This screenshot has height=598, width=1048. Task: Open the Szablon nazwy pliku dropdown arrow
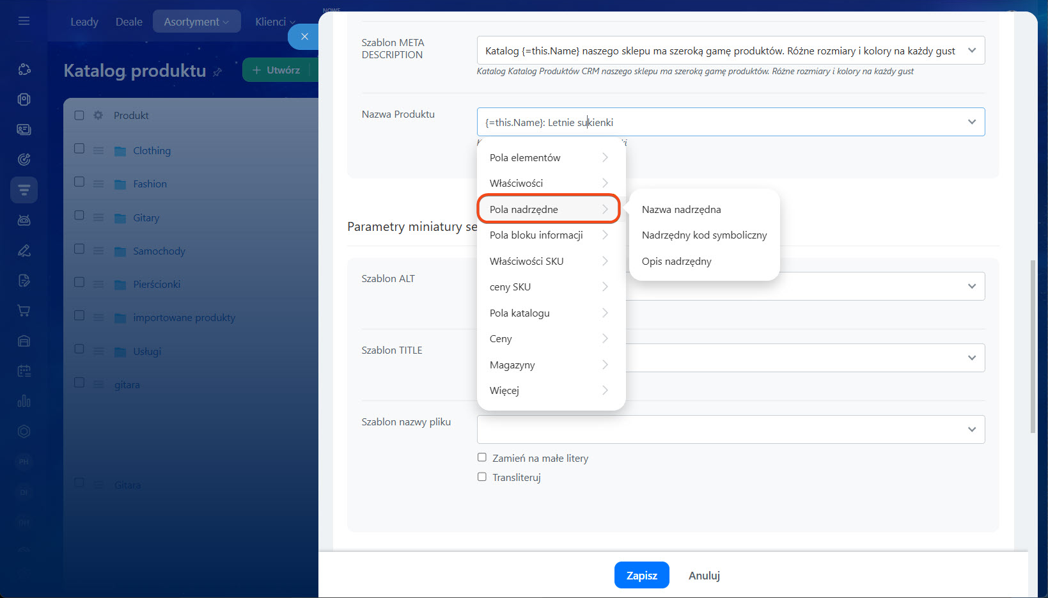[x=971, y=429]
